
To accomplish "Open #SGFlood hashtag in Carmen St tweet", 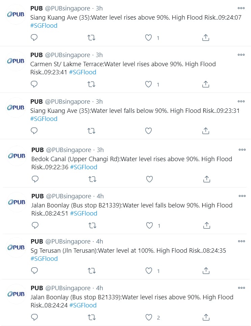I will (82, 72).
